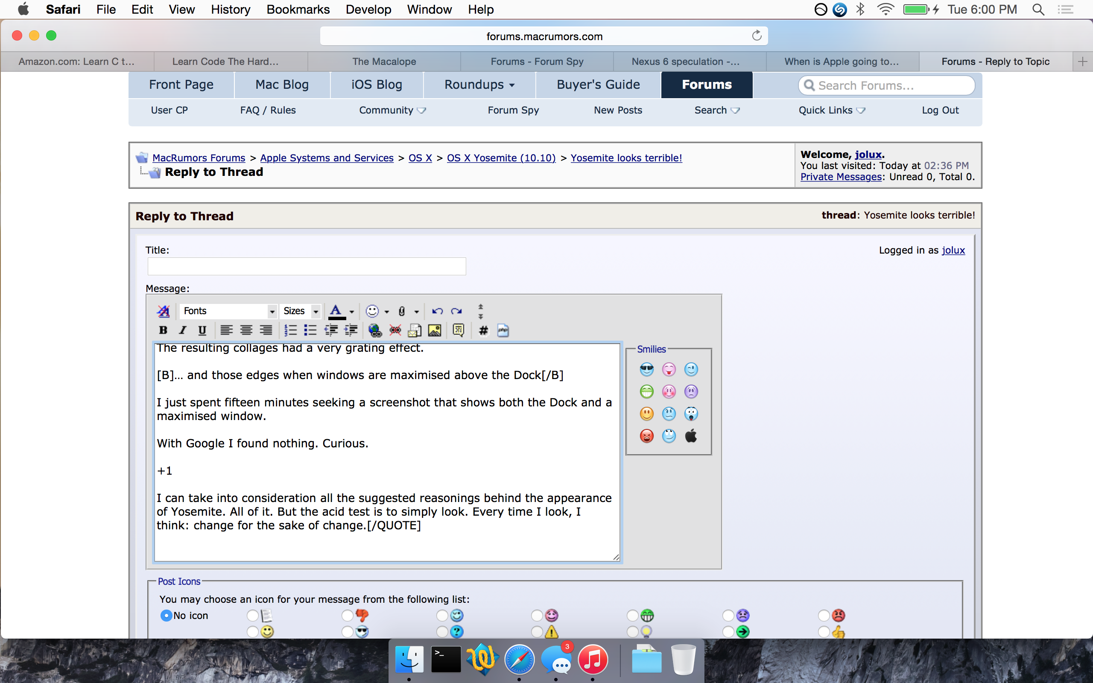Screen dimensions: 1093x683
Task: Reload the page using address bar icon
Action: coord(757,36)
